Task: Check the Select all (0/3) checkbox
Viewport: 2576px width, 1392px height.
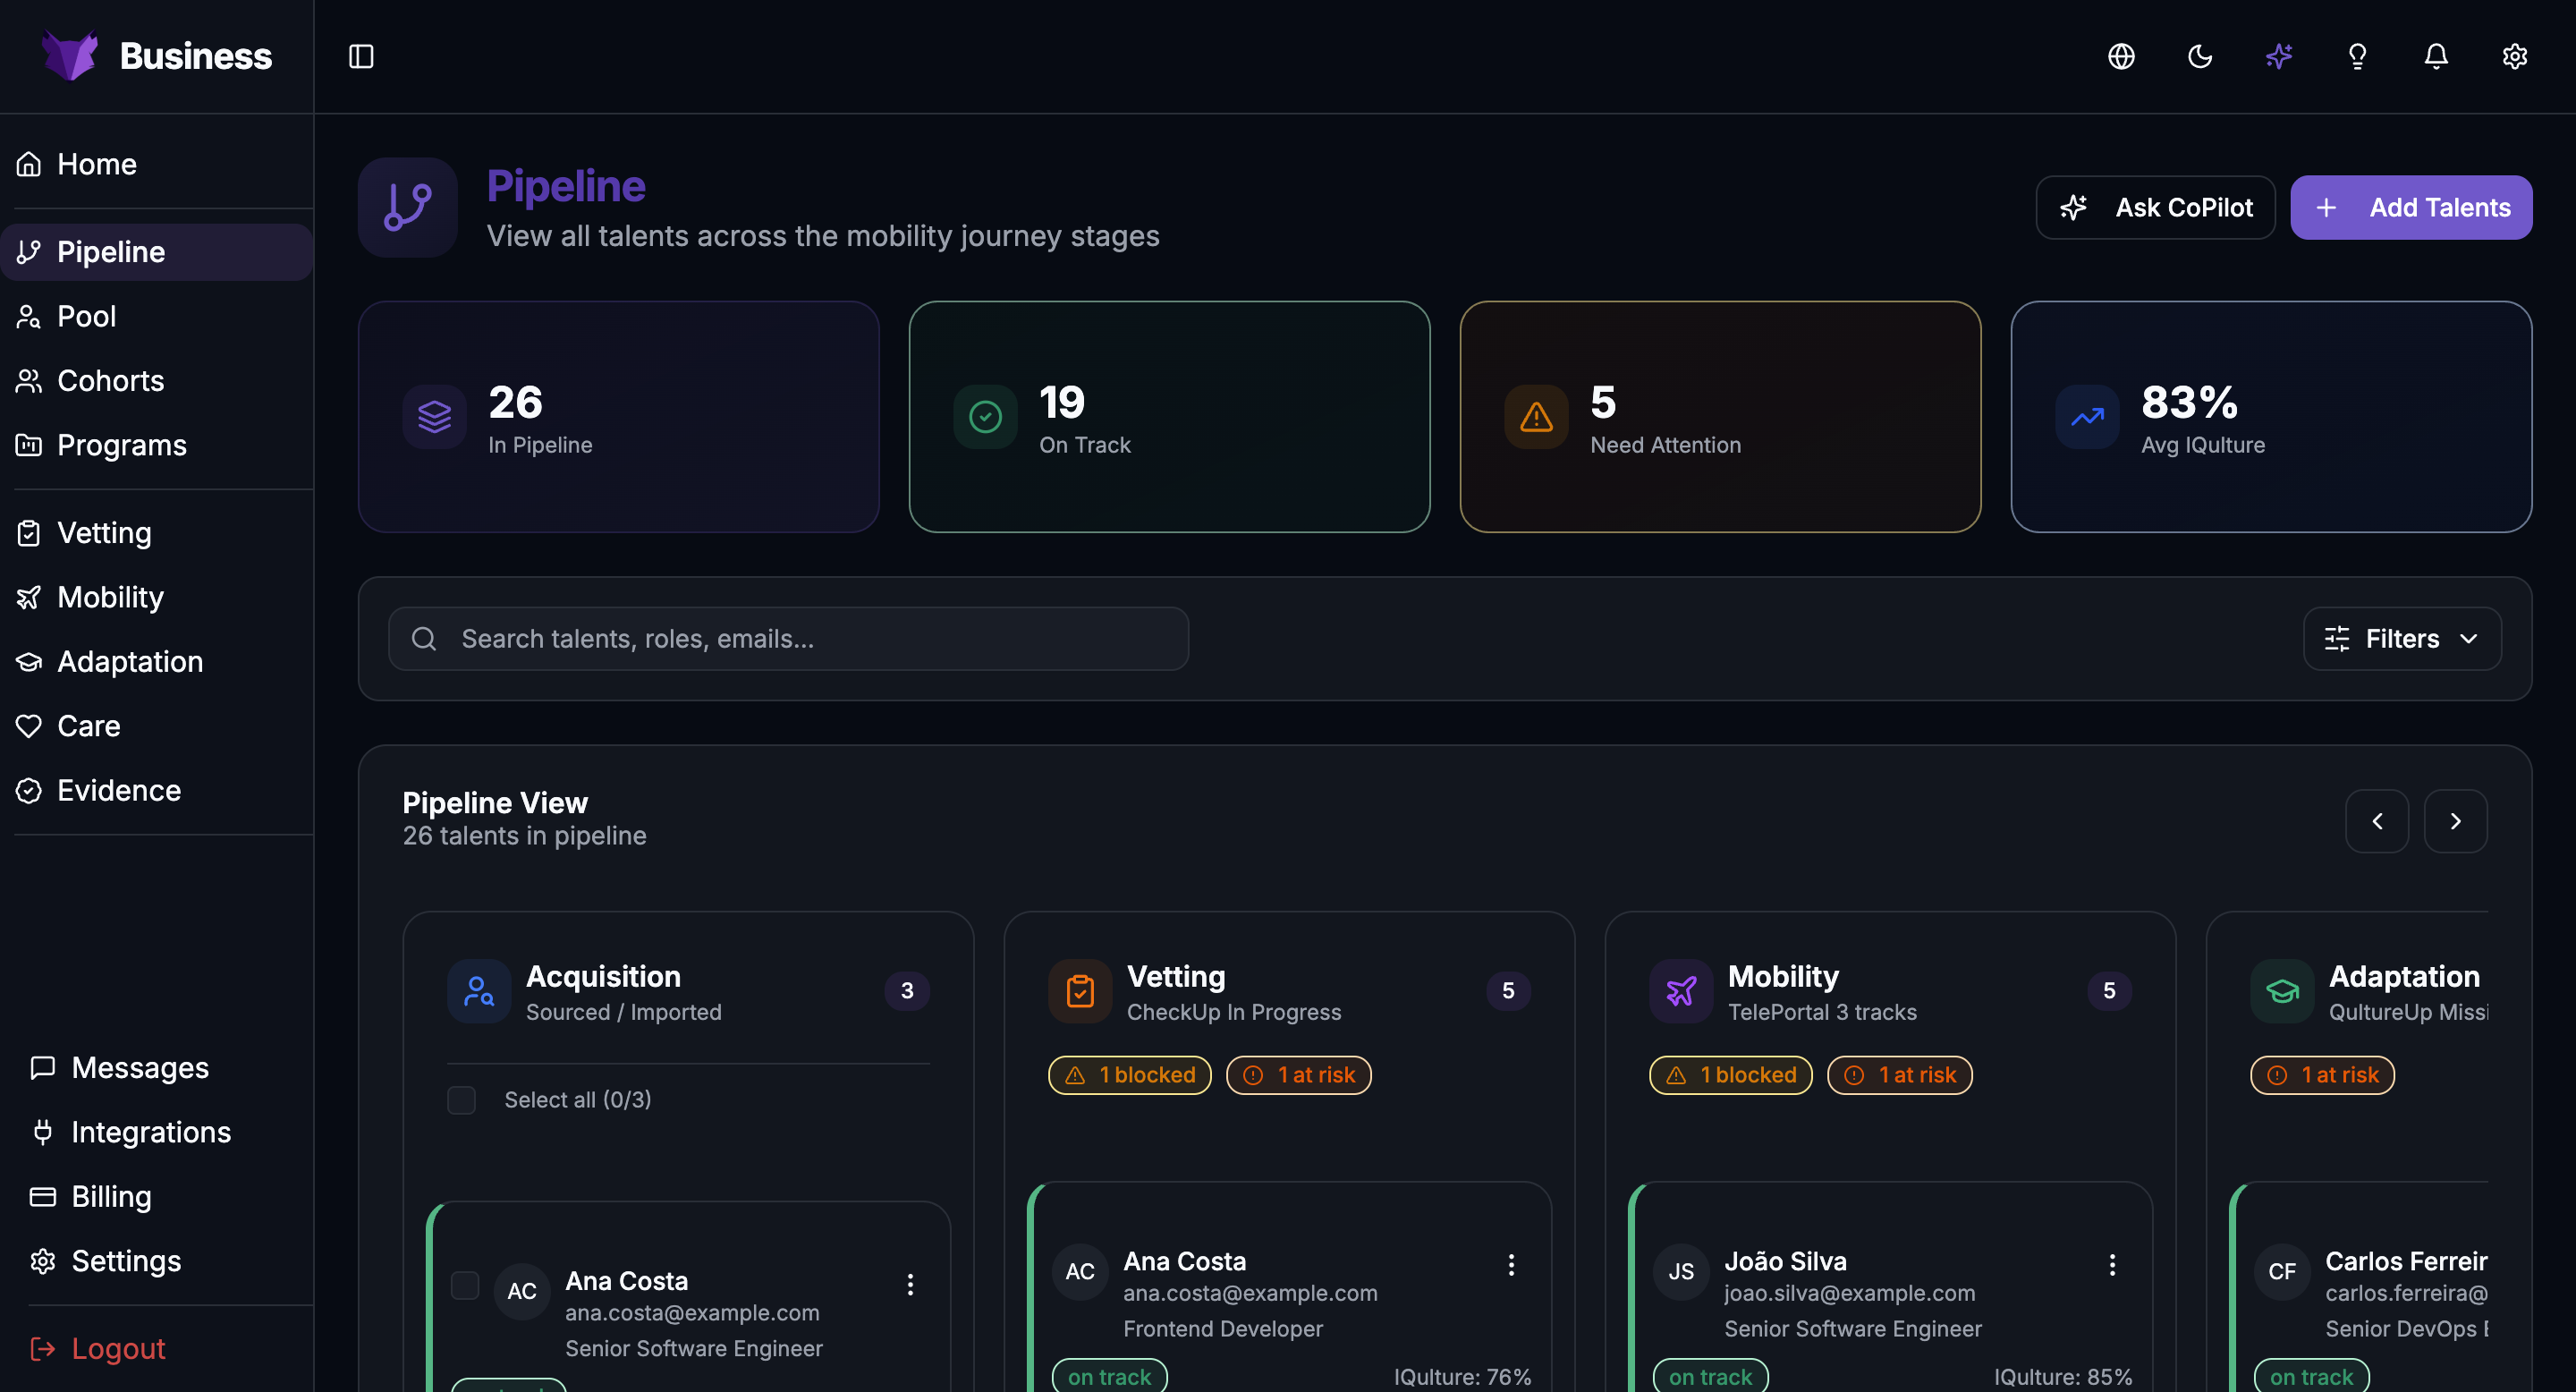Action: (461, 1100)
